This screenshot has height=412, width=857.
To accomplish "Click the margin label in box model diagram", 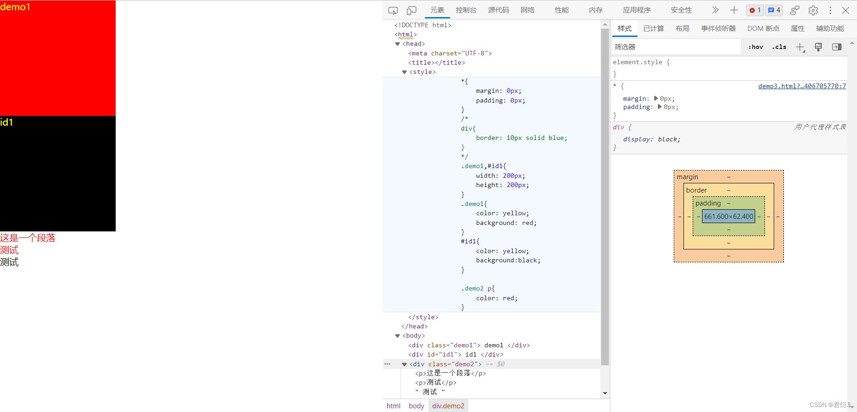I will [x=687, y=177].
